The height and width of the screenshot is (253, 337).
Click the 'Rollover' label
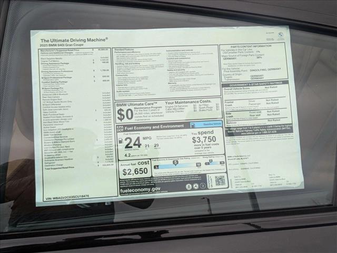(232, 123)
